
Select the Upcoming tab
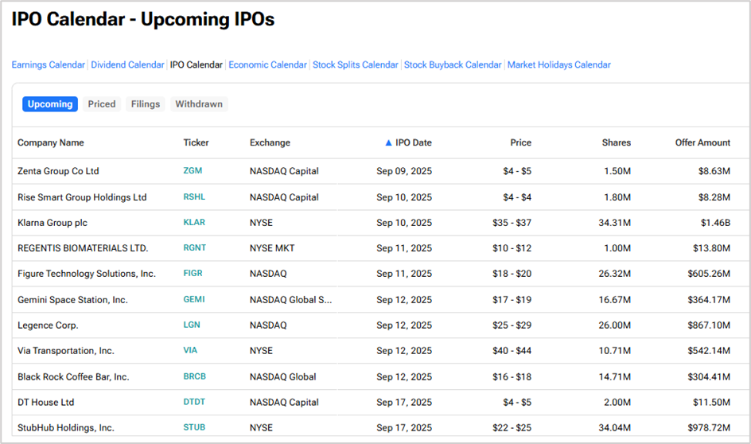tap(50, 104)
